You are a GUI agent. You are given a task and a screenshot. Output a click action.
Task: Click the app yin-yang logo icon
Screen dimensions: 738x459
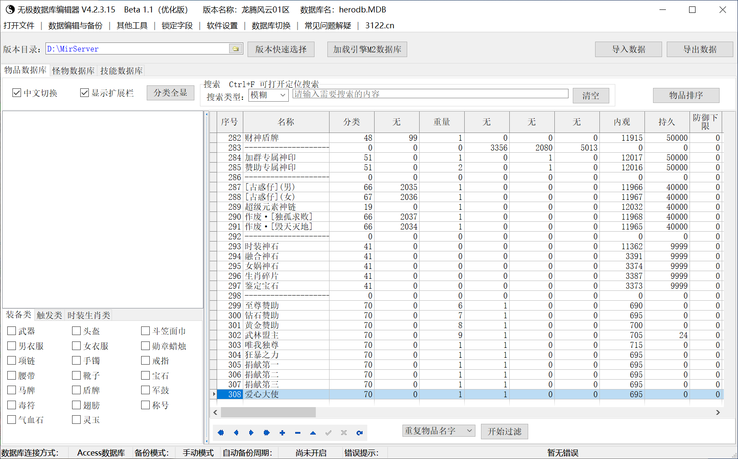tap(10, 9)
